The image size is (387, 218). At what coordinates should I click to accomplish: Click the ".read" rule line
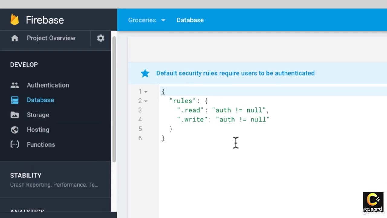click(x=223, y=110)
